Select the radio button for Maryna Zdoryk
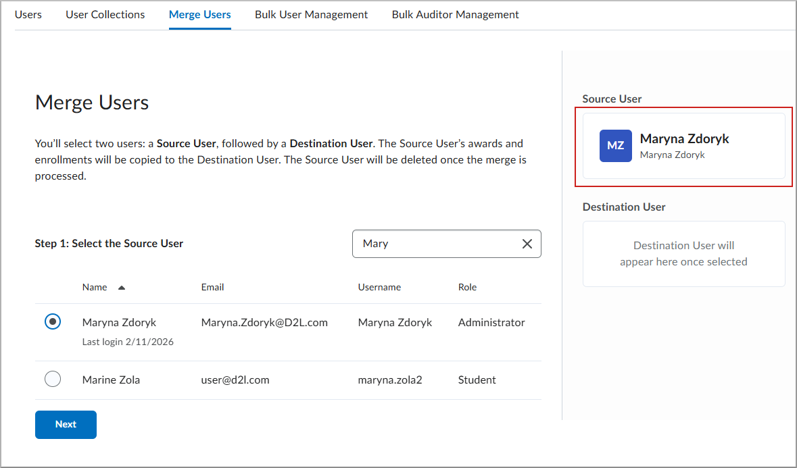Screen dimensions: 797x468 pos(53,321)
